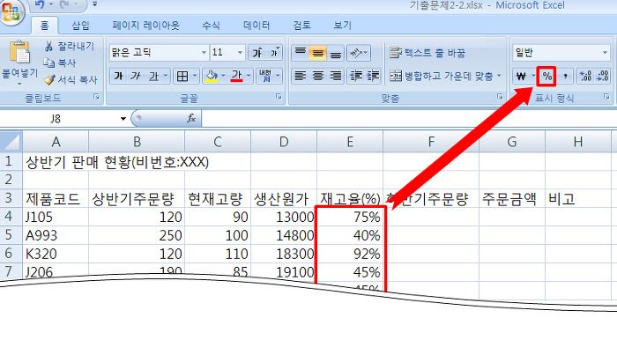The width and height of the screenshot is (617, 340).
Task: Increase font size with the large 가 icon
Action: pos(257,52)
